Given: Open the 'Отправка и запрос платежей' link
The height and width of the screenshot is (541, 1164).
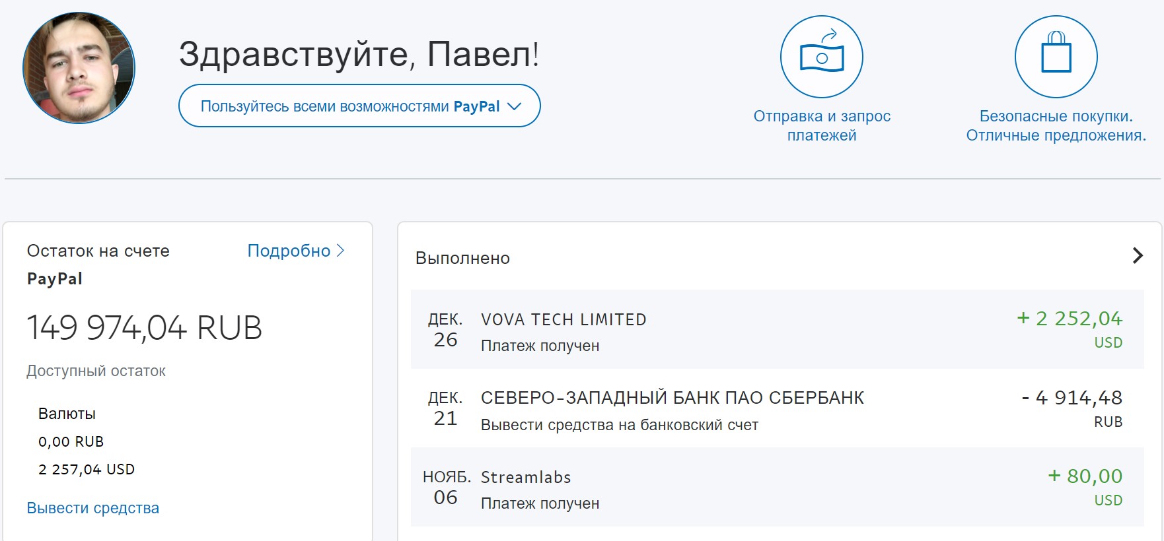Looking at the screenshot, I should click(822, 125).
